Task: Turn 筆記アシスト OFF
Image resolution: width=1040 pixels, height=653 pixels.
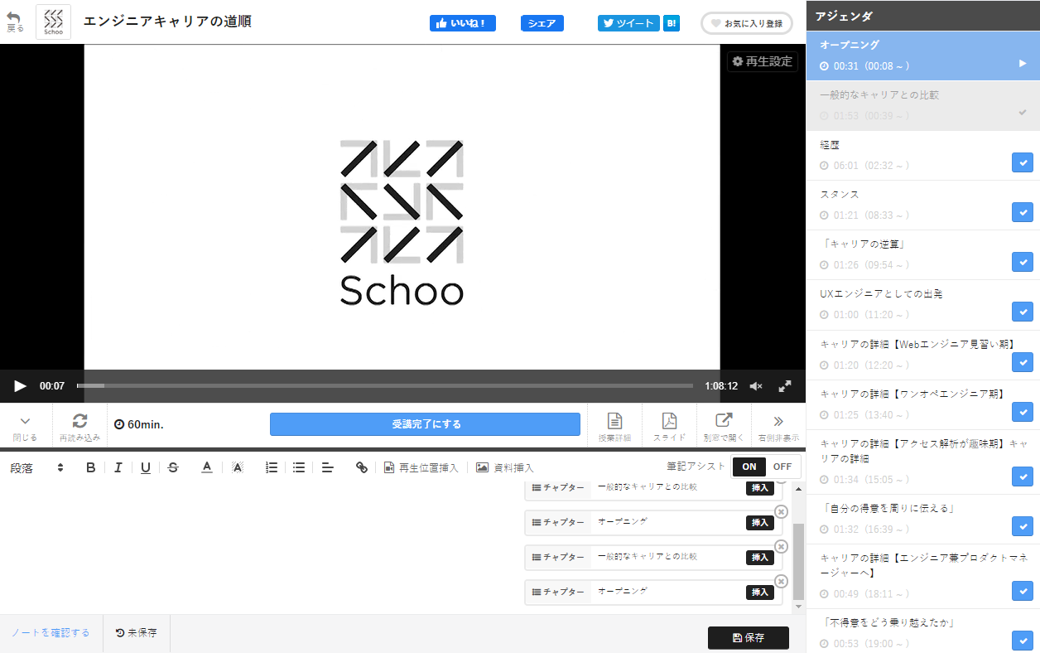Action: click(782, 467)
